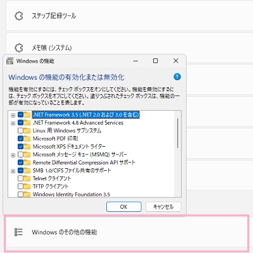Screen dimensions: 253x253
Task: Enable Microsoft メッセージ キュー (MSMQ) サーバー checkbox
Action: click(x=20, y=154)
